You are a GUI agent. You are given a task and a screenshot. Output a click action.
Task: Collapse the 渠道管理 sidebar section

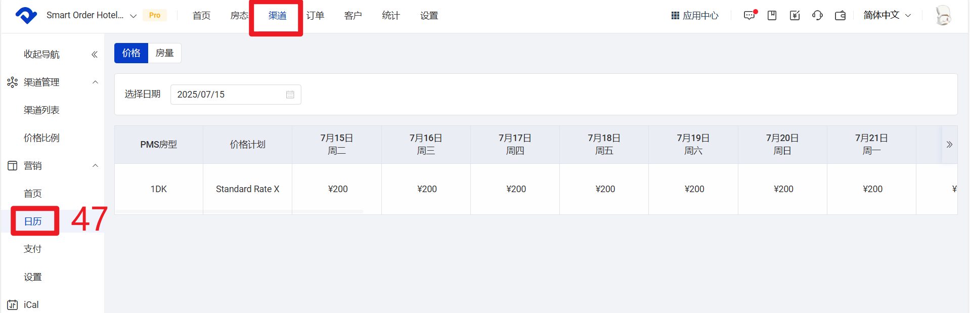95,82
